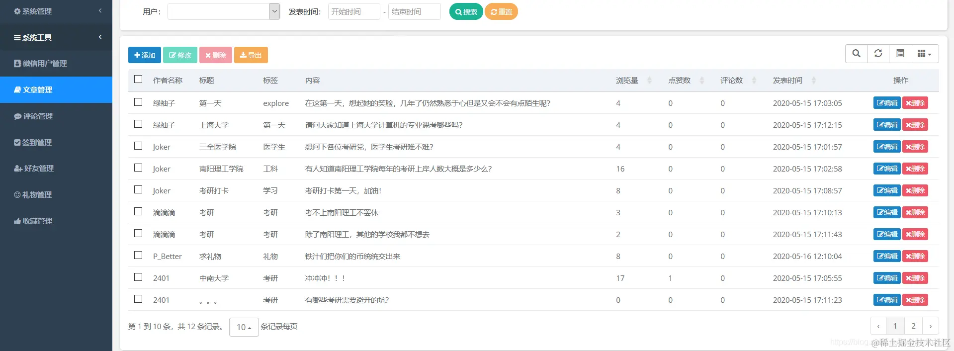Click the 礼物管理 smiley icon
The height and width of the screenshot is (351, 954).
17,194
